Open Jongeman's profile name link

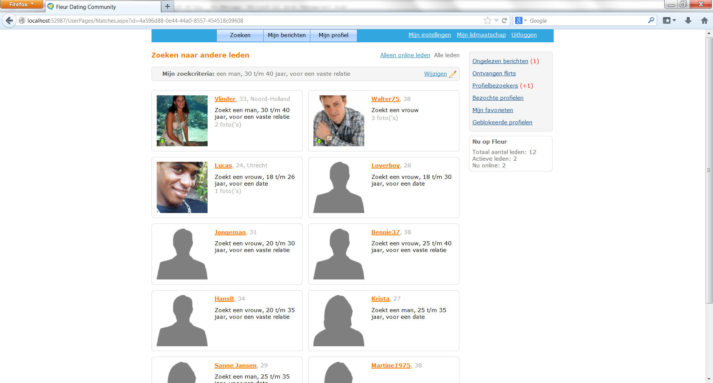(230, 232)
